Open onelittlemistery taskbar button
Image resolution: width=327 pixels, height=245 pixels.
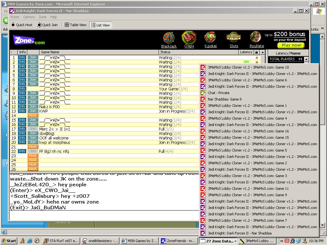pos(100,241)
